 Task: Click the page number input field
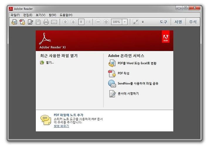click(81, 22)
